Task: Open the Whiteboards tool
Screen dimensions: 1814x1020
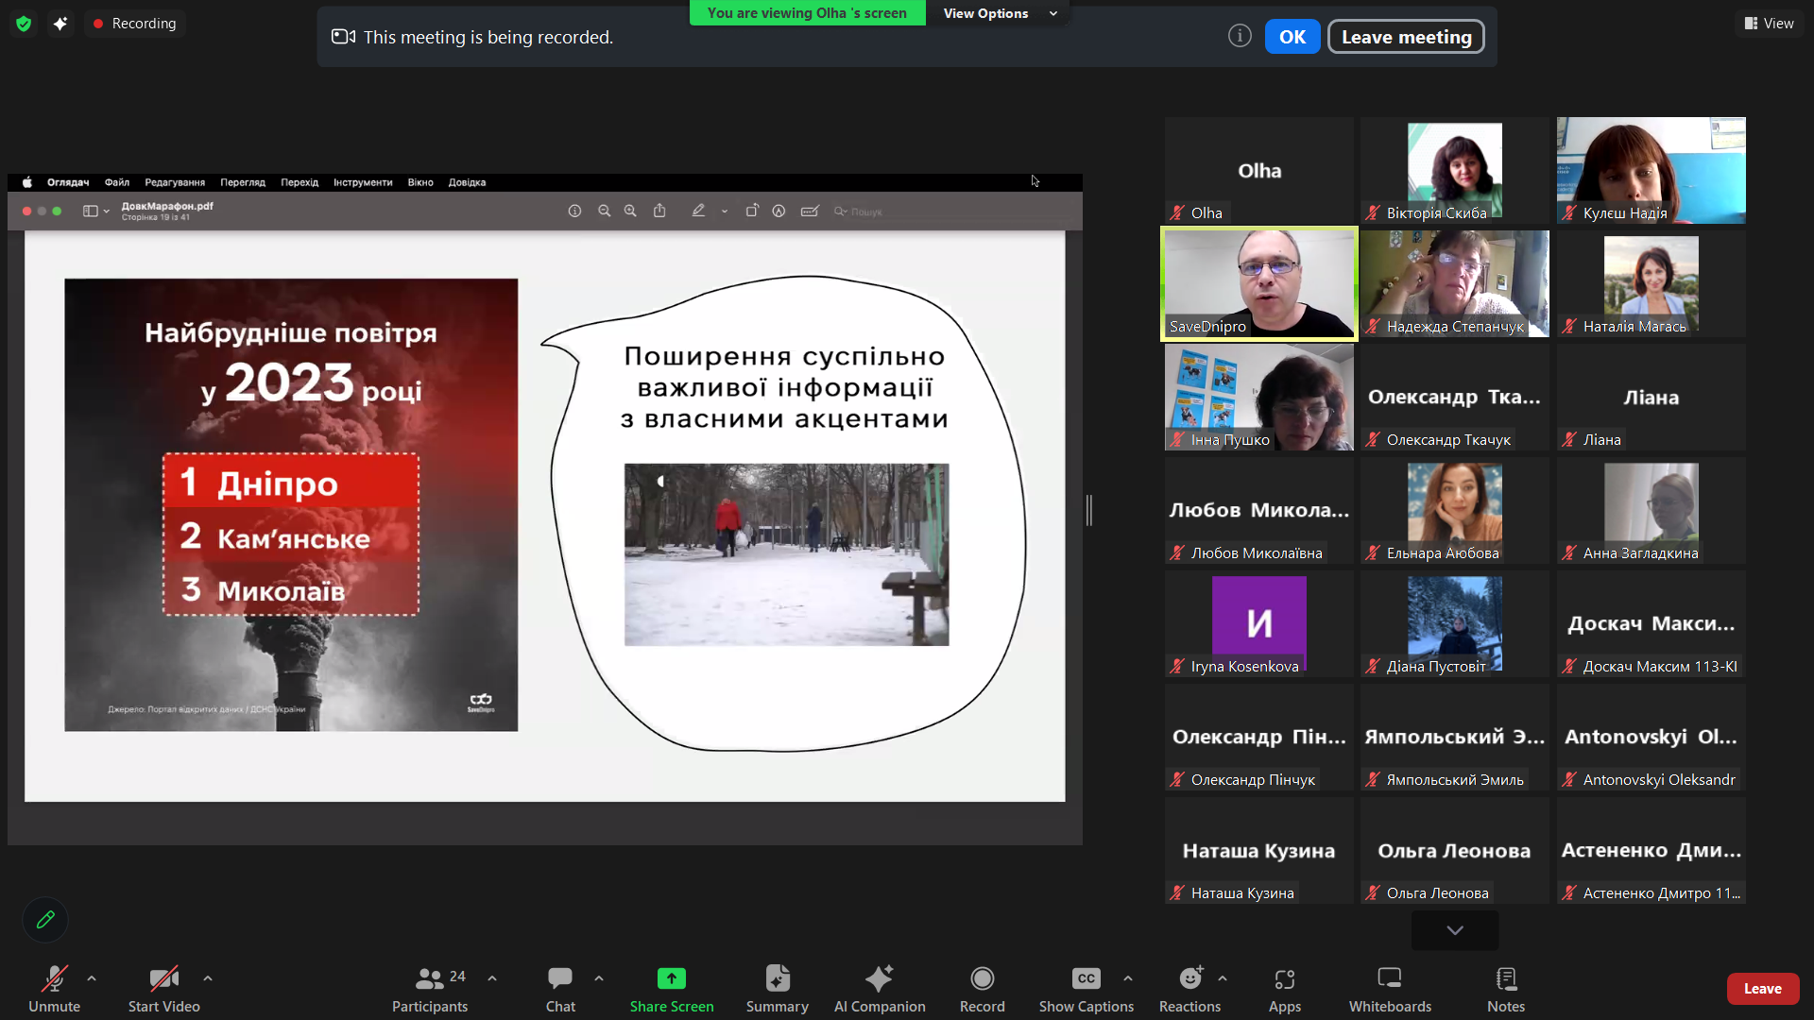Action: (1389, 988)
